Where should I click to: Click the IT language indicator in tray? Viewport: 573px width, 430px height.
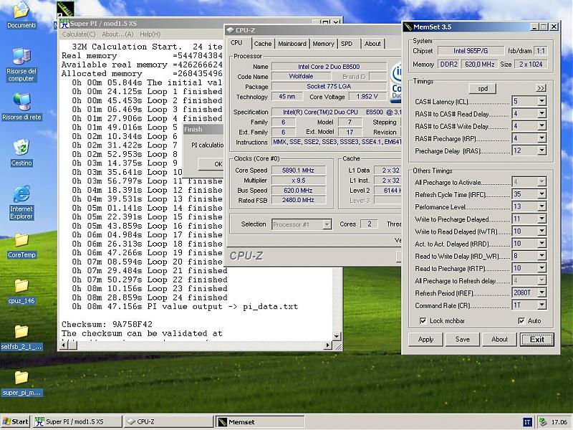tap(527, 422)
